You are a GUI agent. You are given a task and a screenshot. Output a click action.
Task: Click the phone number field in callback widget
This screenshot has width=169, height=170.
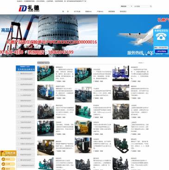point(161,48)
